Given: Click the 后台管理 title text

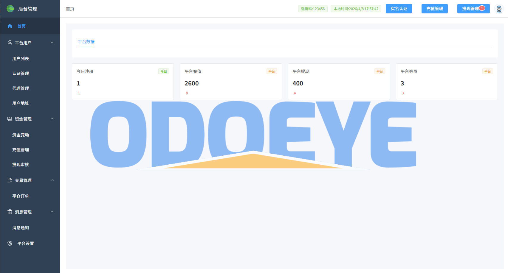Looking at the screenshot, I should click(x=28, y=9).
